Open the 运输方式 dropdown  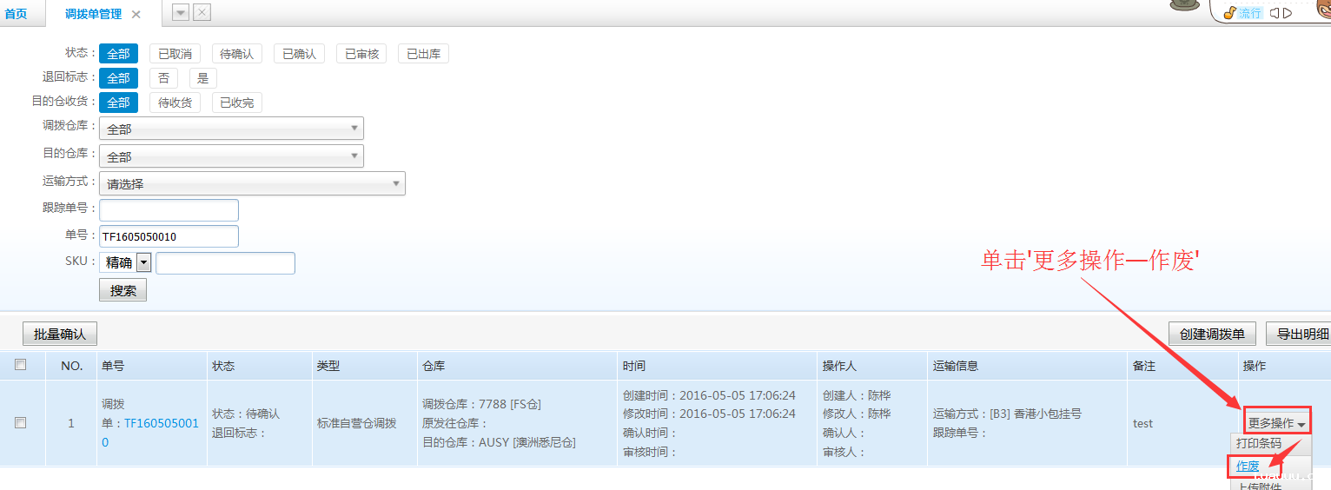[x=252, y=184]
